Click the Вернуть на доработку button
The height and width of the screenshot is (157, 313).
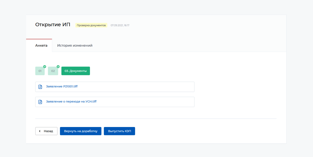tap(81, 131)
